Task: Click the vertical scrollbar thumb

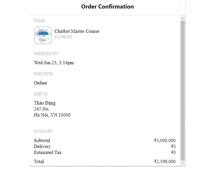Action: [183, 91]
